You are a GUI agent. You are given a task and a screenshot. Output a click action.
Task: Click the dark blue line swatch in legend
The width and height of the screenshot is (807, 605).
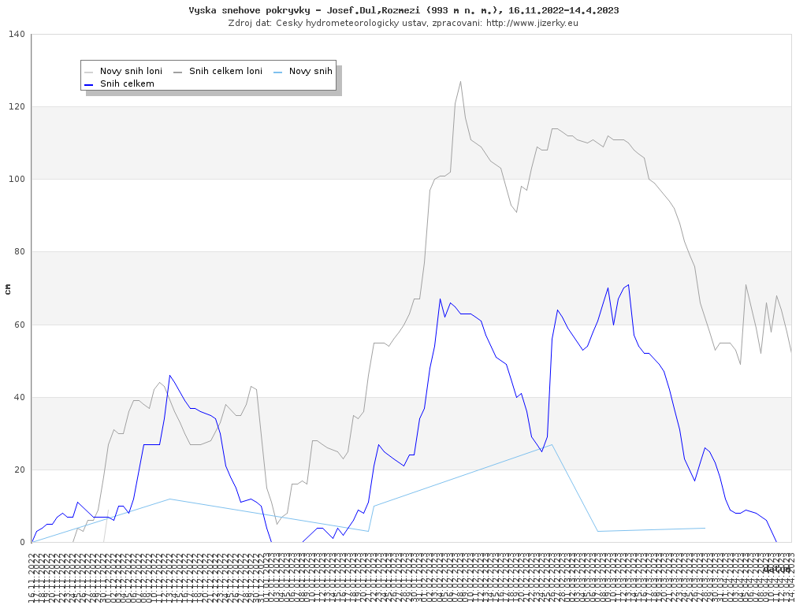pyautogui.click(x=89, y=84)
